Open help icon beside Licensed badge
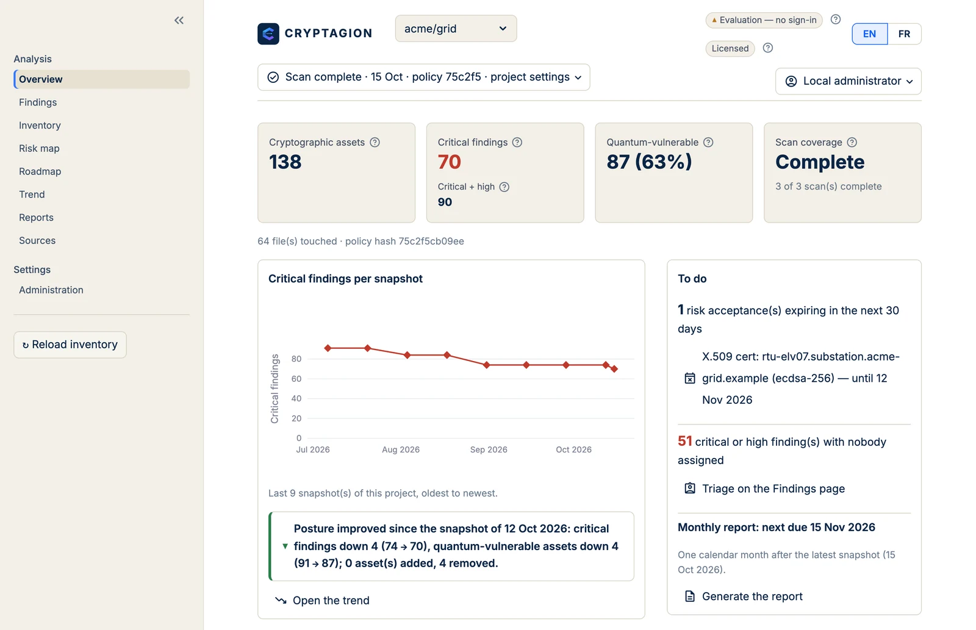Image resolution: width=976 pixels, height=630 pixels. coord(768,48)
